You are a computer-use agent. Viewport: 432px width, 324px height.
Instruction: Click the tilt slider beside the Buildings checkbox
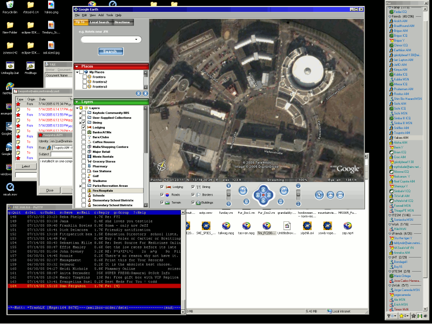click(228, 195)
